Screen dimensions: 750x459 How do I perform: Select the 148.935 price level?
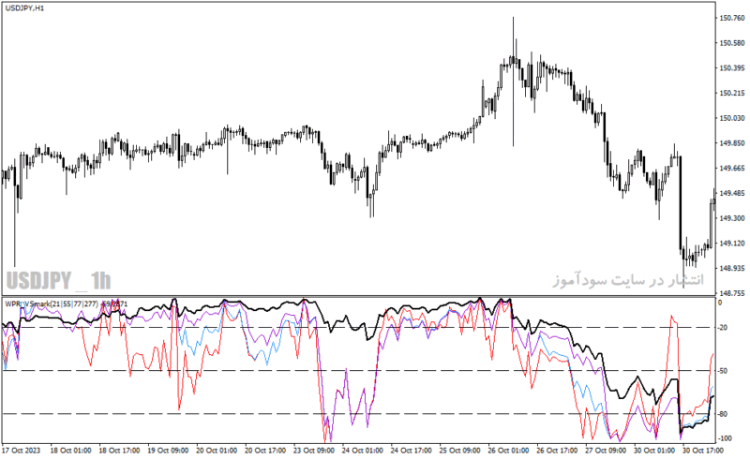[732, 268]
